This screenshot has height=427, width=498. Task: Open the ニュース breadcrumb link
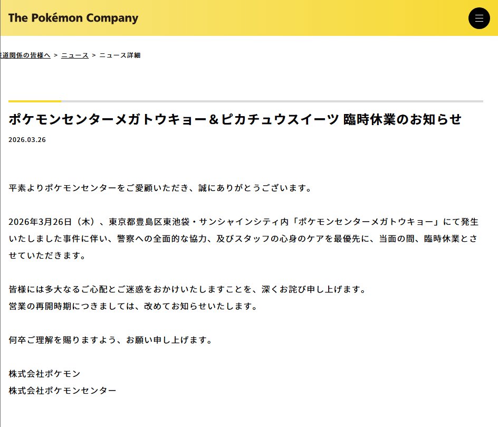point(75,55)
